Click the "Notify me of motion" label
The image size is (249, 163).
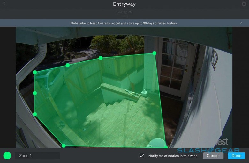(x=173, y=156)
